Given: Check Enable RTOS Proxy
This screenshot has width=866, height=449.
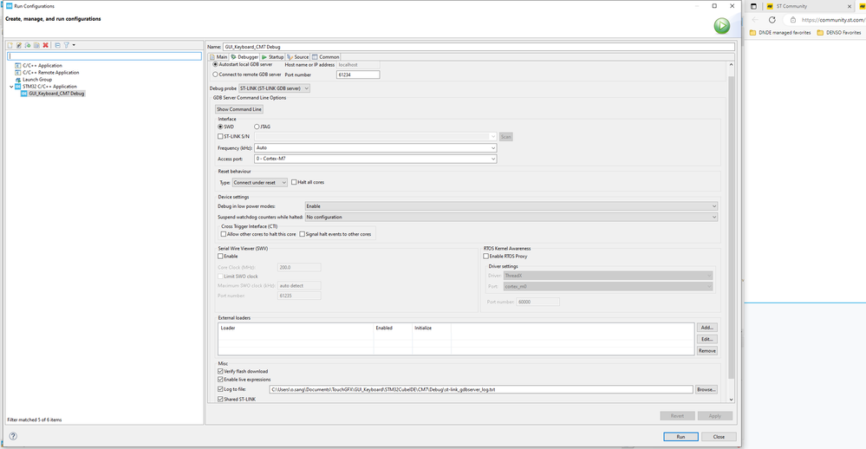Looking at the screenshot, I should click(x=486, y=257).
